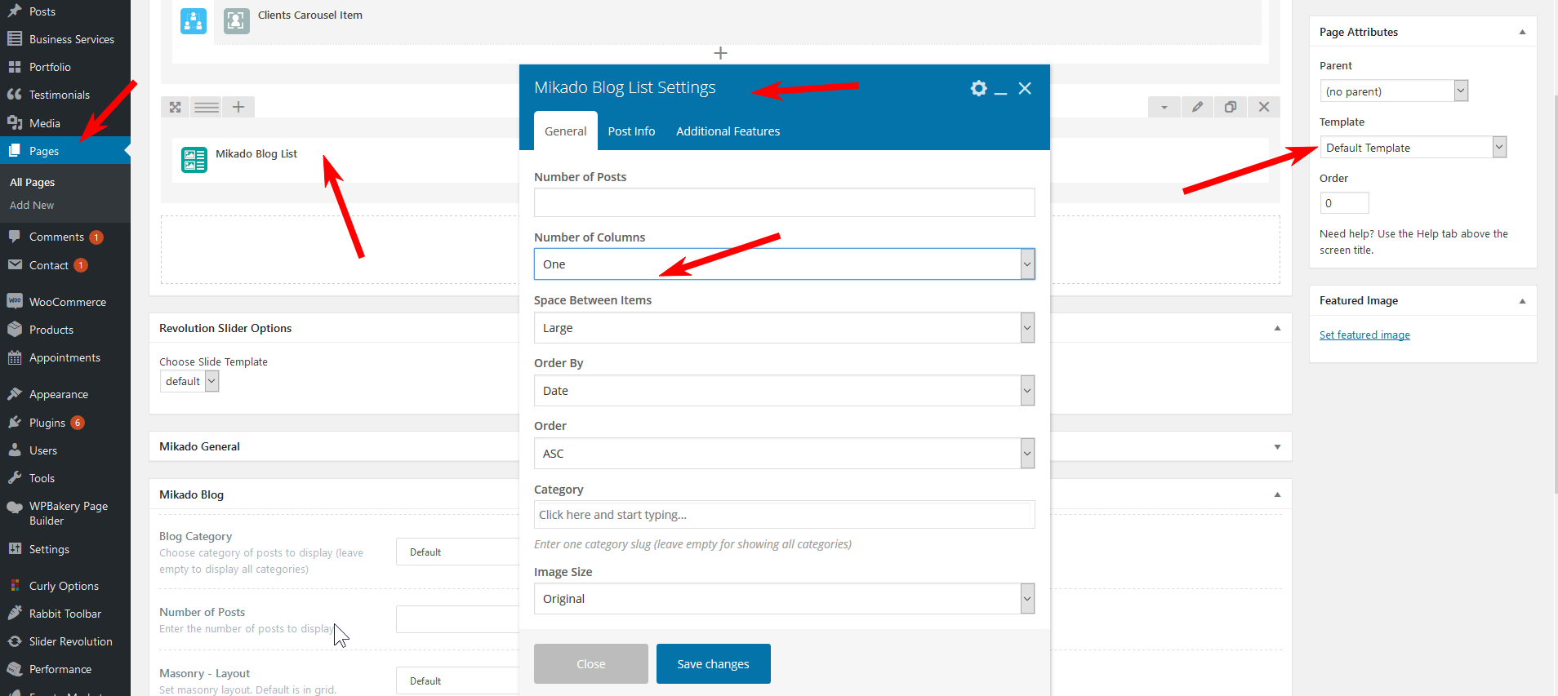
Task: Open All Pages submenu item
Action: point(33,183)
